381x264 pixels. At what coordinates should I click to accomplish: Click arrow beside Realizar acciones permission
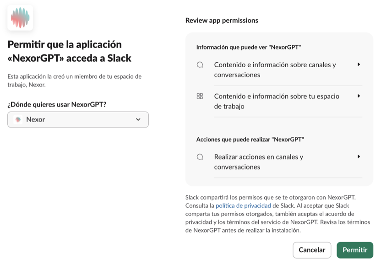[x=359, y=156]
